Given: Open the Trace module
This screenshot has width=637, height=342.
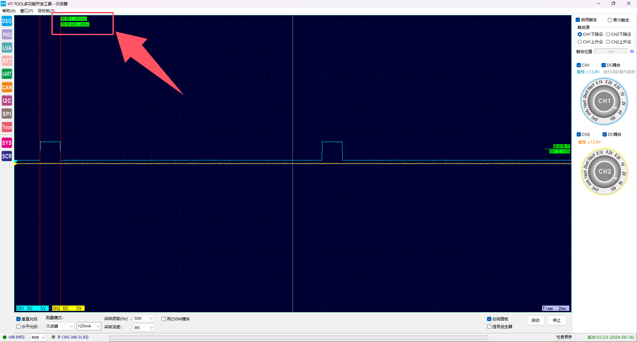Looking at the screenshot, I should (7, 127).
